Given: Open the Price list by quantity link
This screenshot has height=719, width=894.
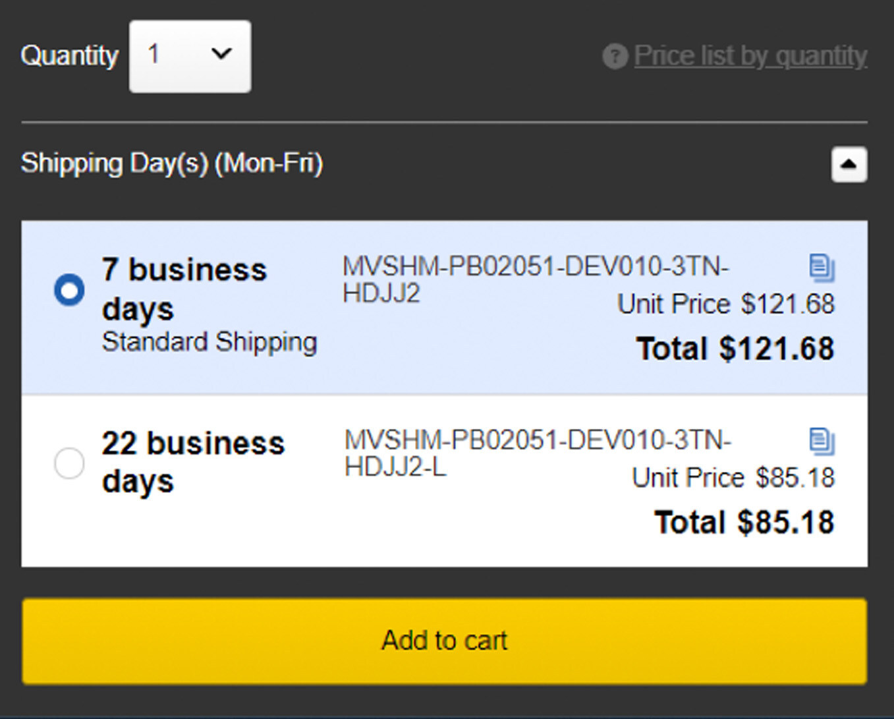Looking at the screenshot, I should tap(750, 56).
